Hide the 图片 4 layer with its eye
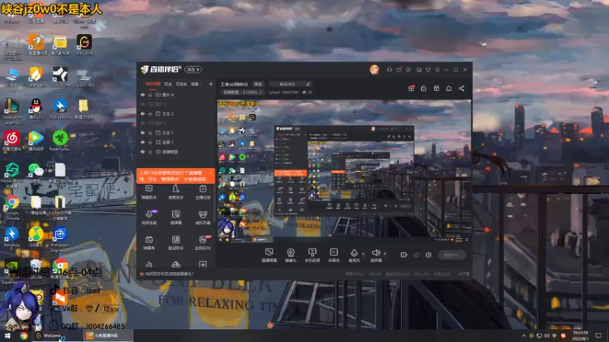The image size is (609, 342). [142, 94]
